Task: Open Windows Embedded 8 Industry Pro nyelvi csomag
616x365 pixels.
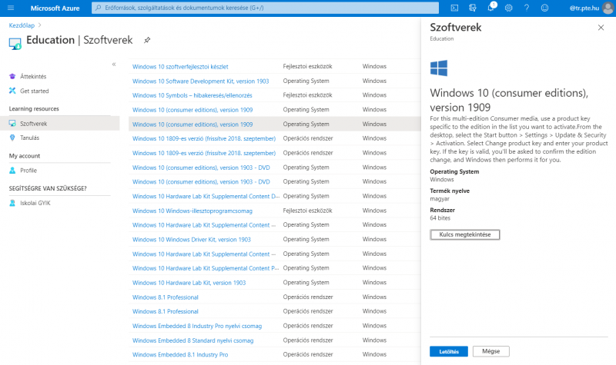Action: (x=197, y=326)
